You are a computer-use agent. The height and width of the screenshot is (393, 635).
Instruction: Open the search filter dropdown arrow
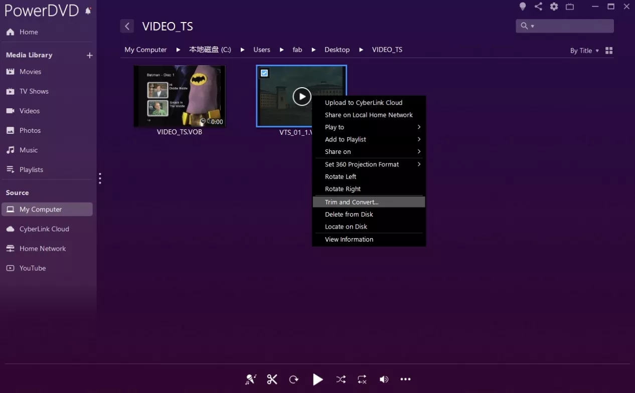[x=533, y=26]
